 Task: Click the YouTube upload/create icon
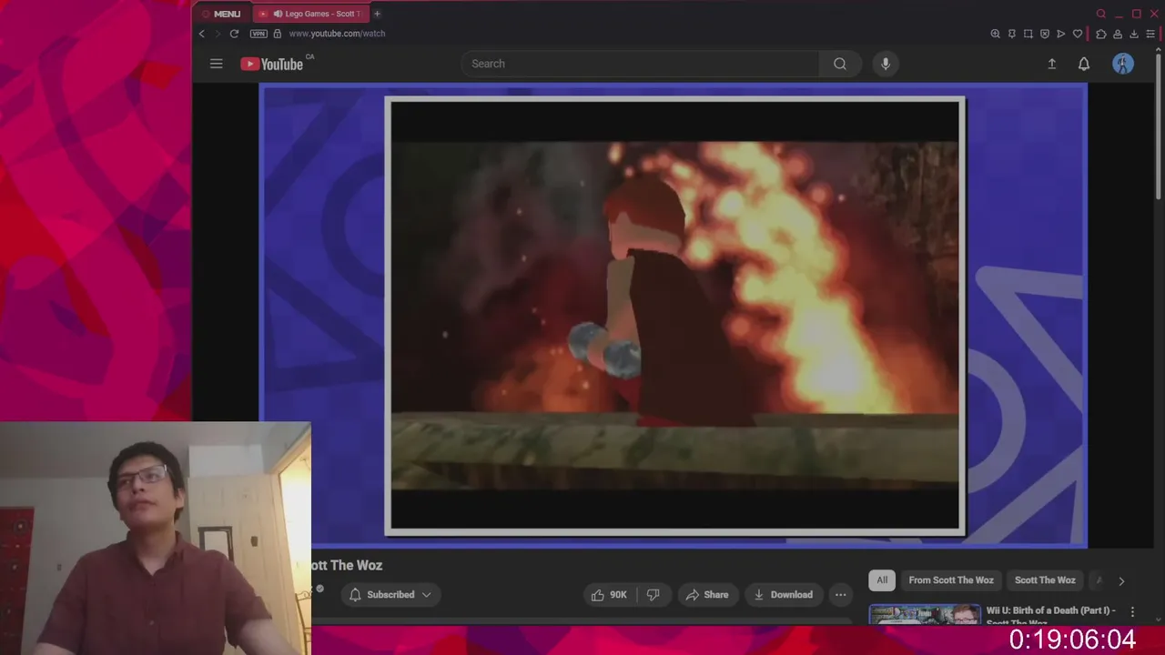pyautogui.click(x=1051, y=64)
